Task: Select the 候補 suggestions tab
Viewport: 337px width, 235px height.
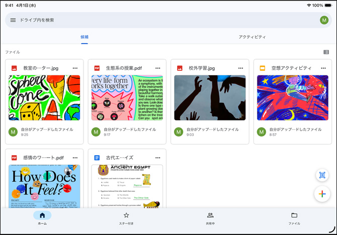Action: (85, 37)
